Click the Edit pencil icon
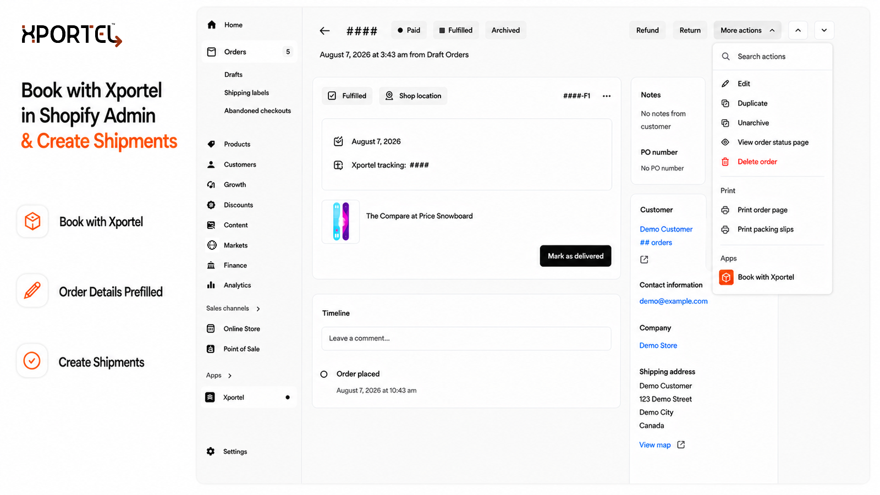Screen dimensions: 880x495 point(725,84)
